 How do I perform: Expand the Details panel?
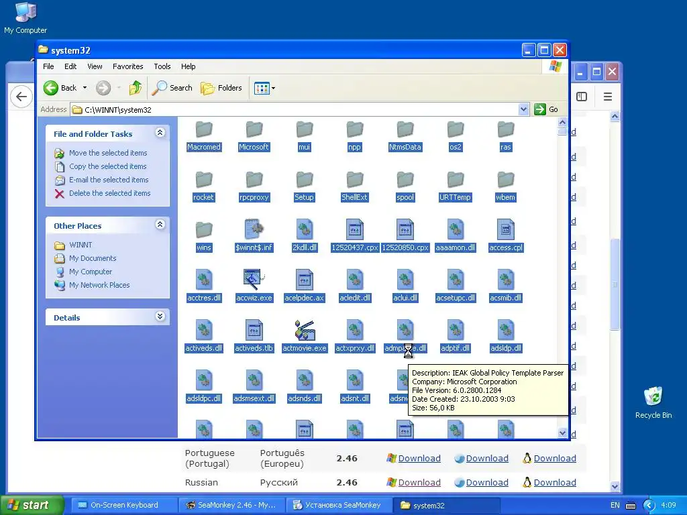click(x=160, y=317)
